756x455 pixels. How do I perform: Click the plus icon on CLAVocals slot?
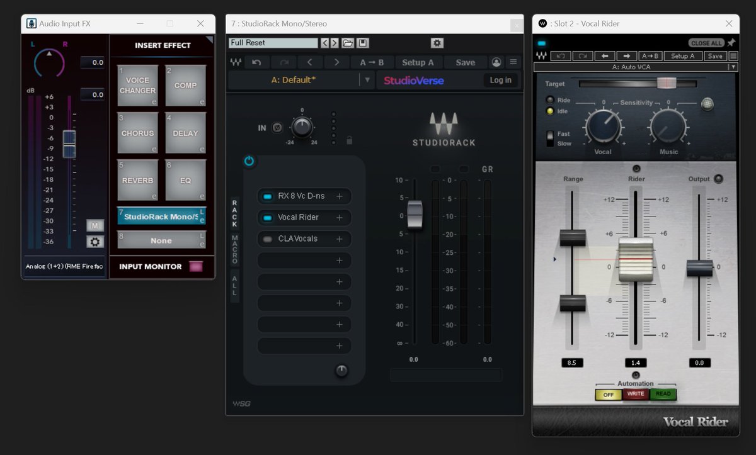click(x=340, y=239)
